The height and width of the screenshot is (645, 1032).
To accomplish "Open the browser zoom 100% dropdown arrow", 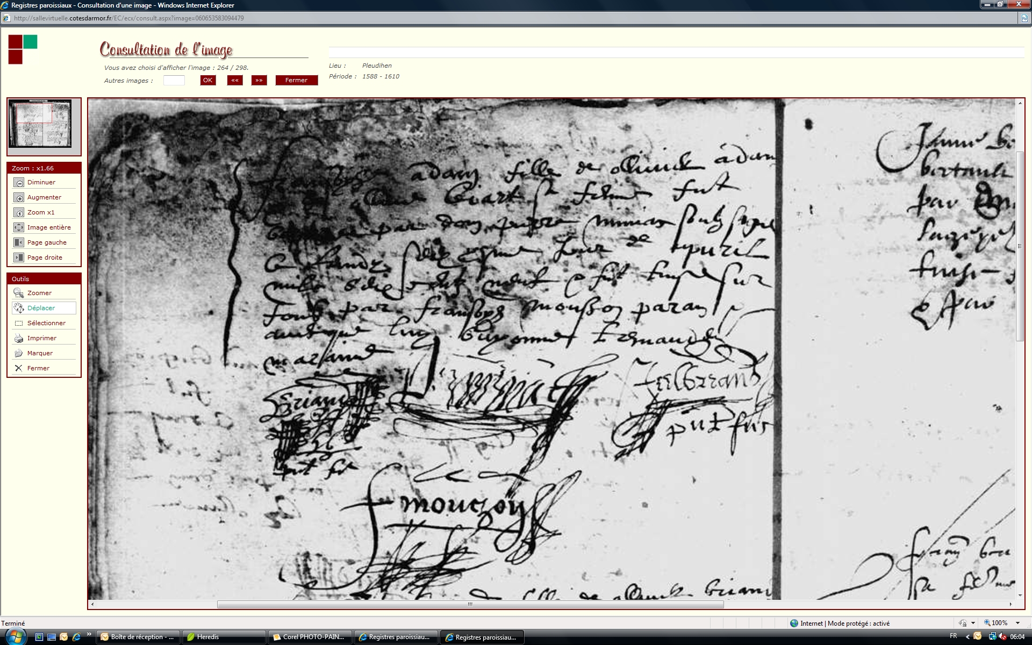I will point(1017,623).
